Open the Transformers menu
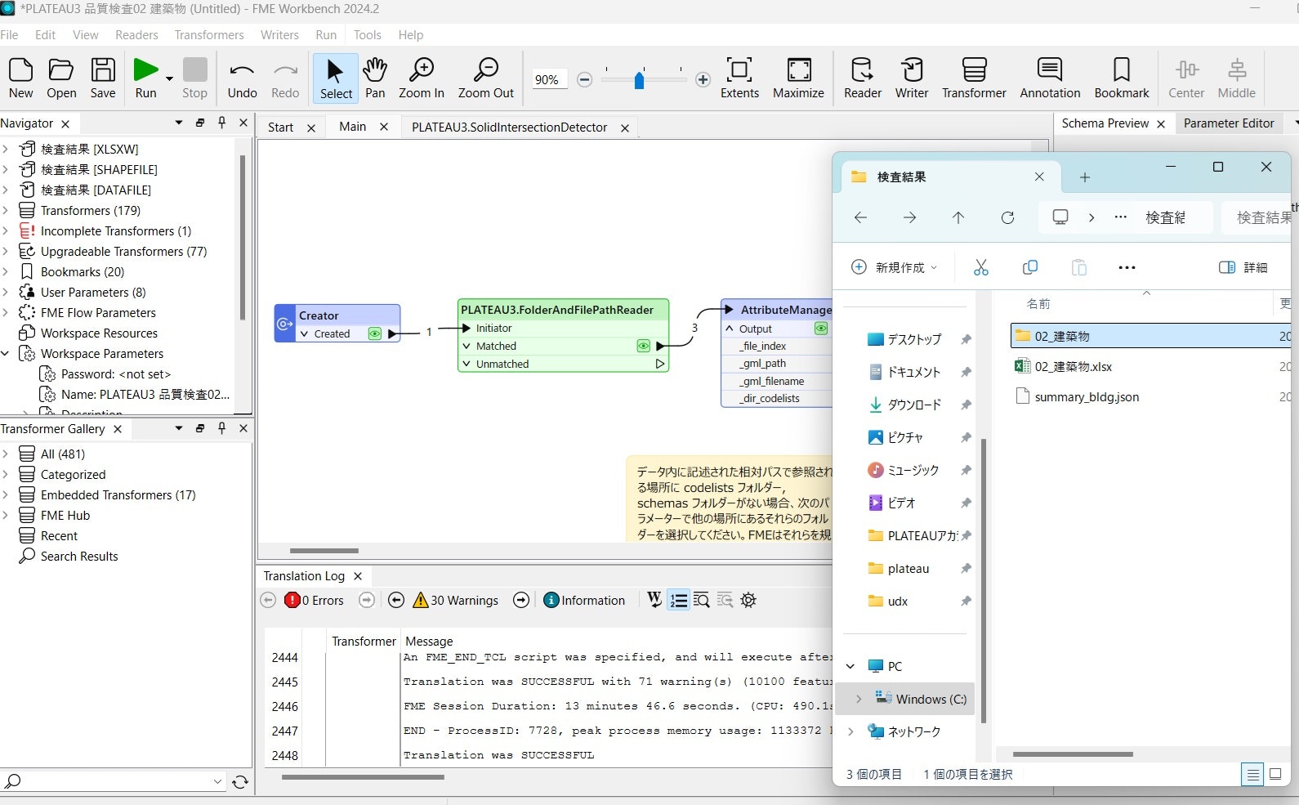Screen dimensions: 1299x805 (x=209, y=35)
